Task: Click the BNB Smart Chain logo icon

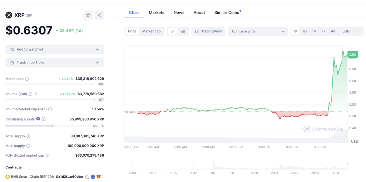Action: [8, 177]
